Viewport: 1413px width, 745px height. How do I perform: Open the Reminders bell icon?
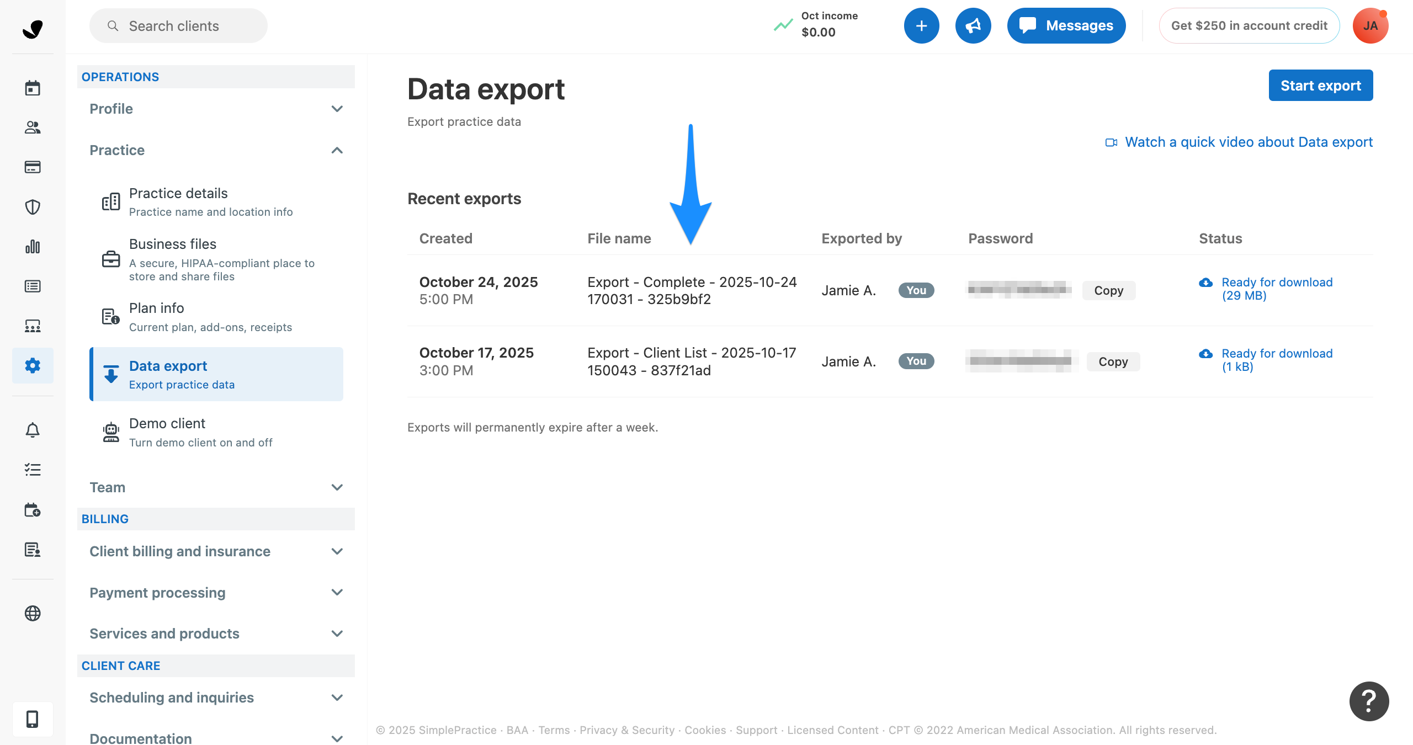click(33, 430)
